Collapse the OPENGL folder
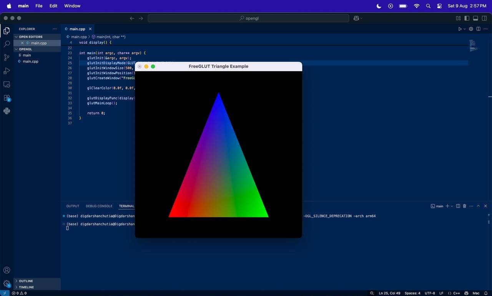 (17, 49)
